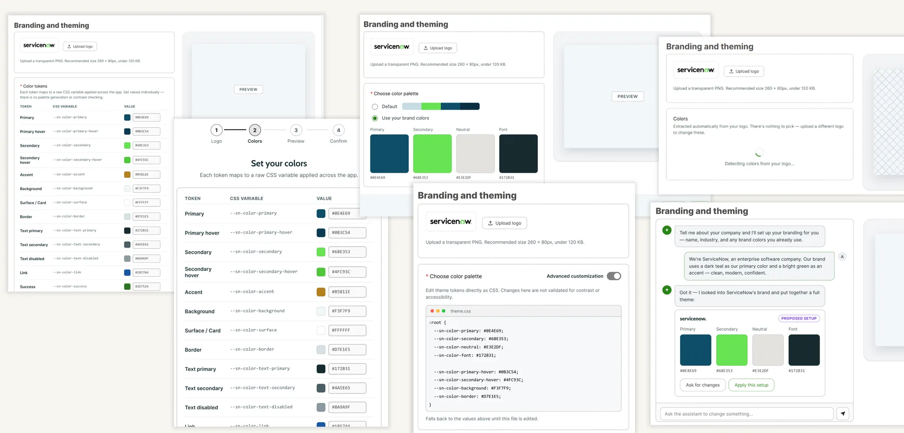Click inside the theme.css code editor
The height and width of the screenshot is (433, 904).
[523, 364]
